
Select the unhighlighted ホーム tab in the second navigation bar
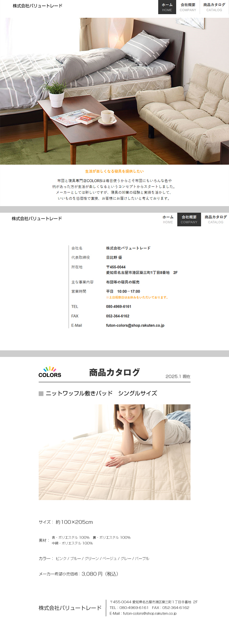pos(168,219)
